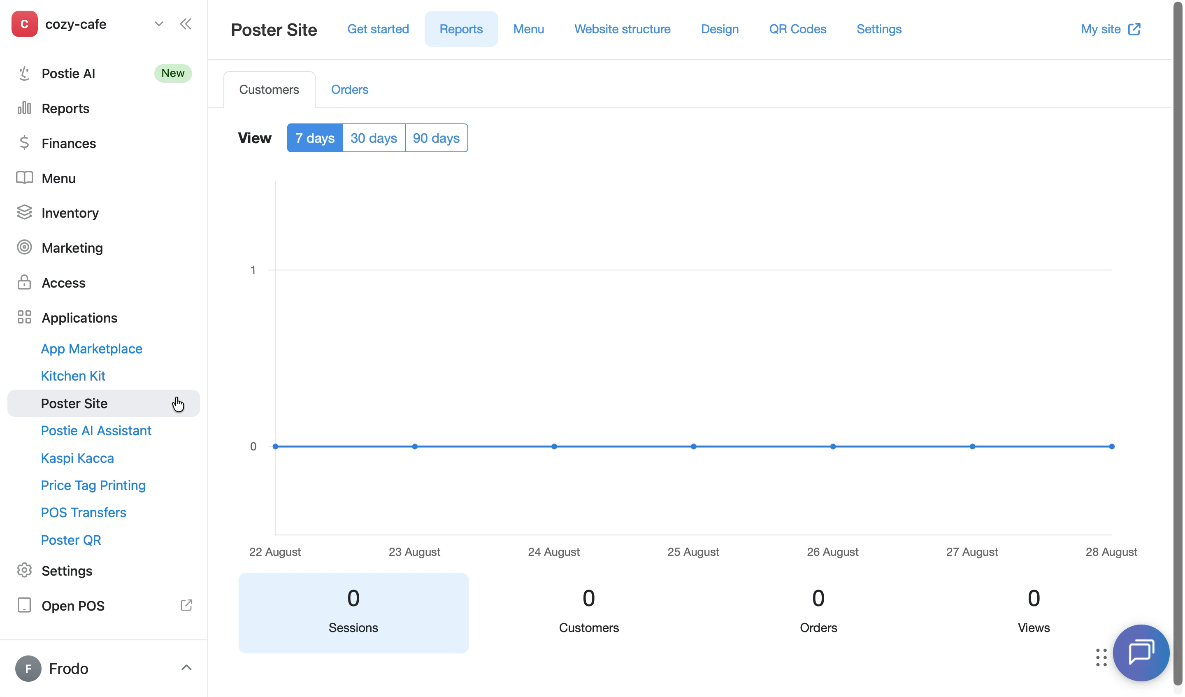Image resolution: width=1185 pixels, height=697 pixels.
Task: Click the Marketing target icon
Action: pos(24,247)
